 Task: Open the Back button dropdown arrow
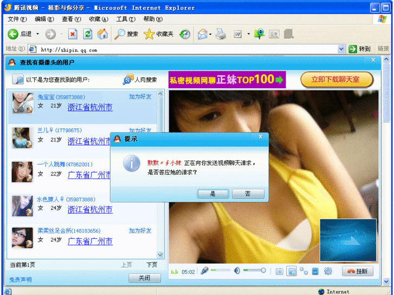[x=38, y=34]
